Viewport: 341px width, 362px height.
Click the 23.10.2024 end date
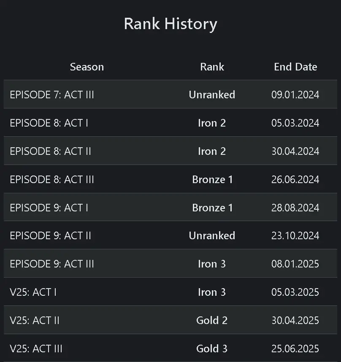[295, 235]
